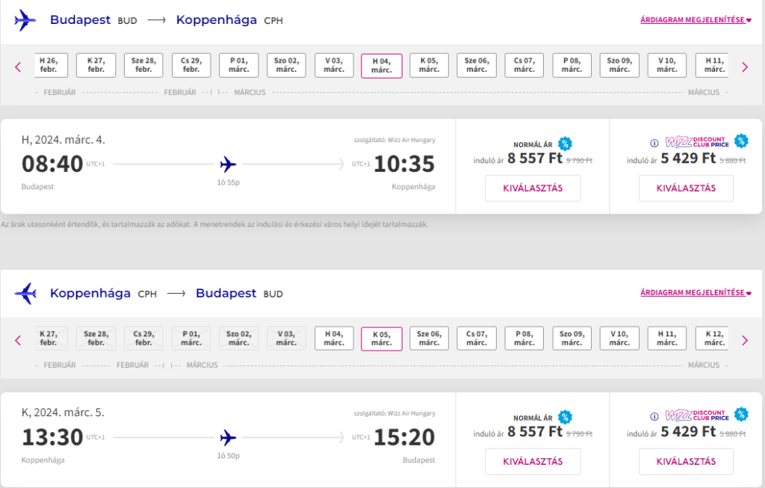
Task: Show later return dates with right arrow
Action: click(x=745, y=340)
